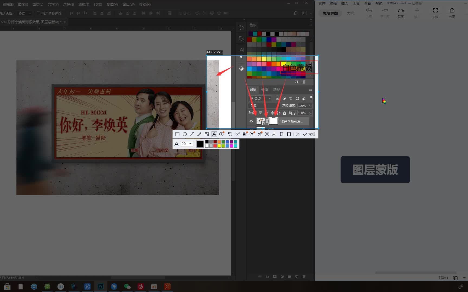This screenshot has width=468, height=292.
Task: Open the layers panel flyout menu
Action: (310, 89)
